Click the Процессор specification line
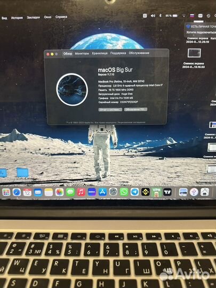The image size is (216, 288). click(131, 85)
